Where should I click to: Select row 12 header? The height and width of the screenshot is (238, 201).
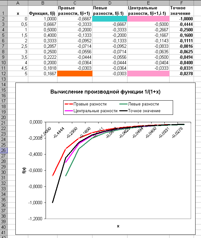(x=4, y=74)
